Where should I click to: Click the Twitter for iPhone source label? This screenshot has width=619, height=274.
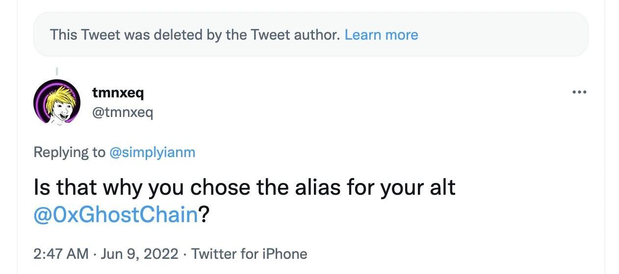249,254
